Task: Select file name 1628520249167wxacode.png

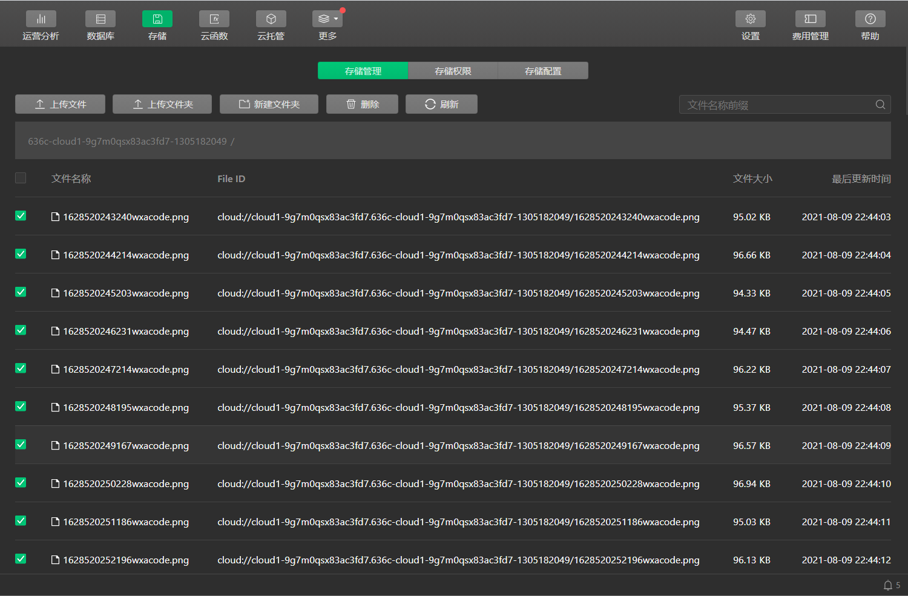Action: 126,446
